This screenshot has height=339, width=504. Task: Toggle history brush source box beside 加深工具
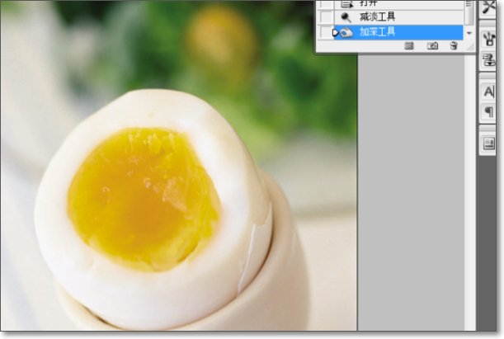pos(325,32)
